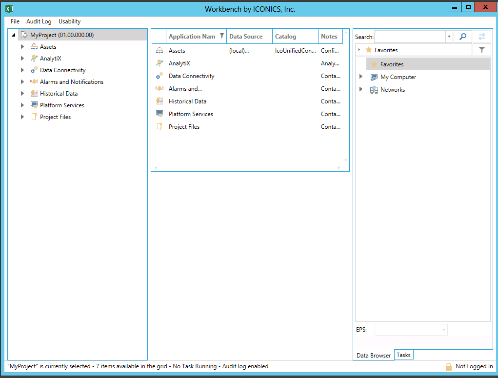
Task: Switch to the Tasks tab
Action: tap(403, 355)
